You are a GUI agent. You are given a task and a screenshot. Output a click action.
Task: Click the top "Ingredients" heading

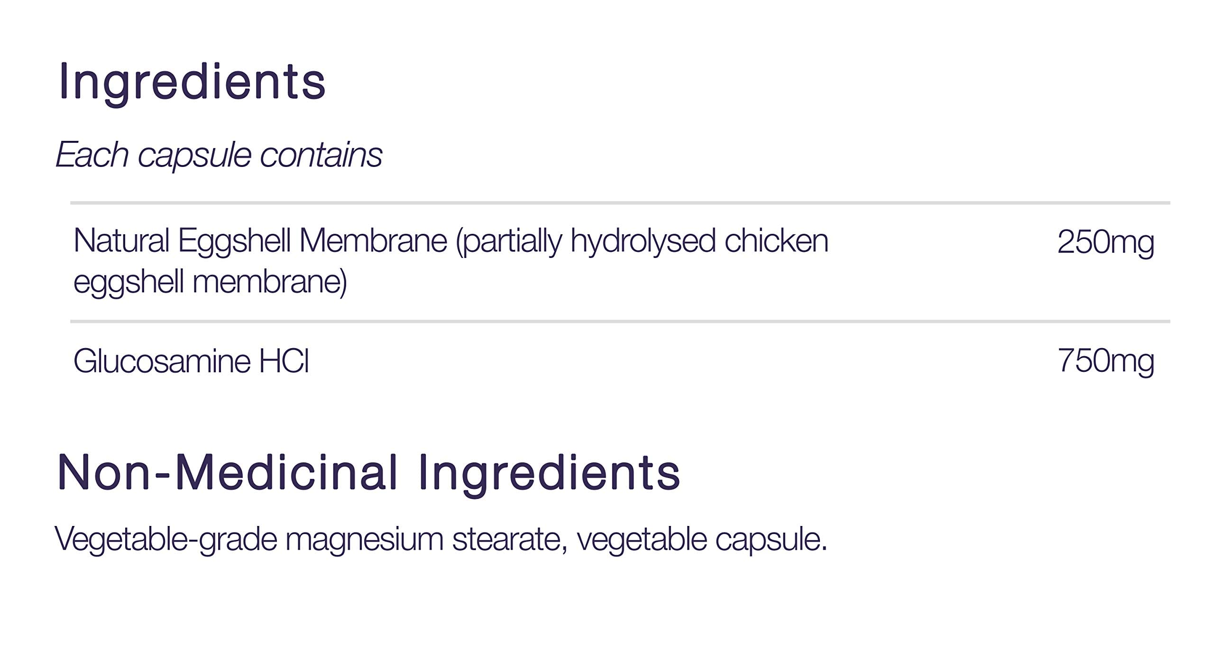pos(192,82)
